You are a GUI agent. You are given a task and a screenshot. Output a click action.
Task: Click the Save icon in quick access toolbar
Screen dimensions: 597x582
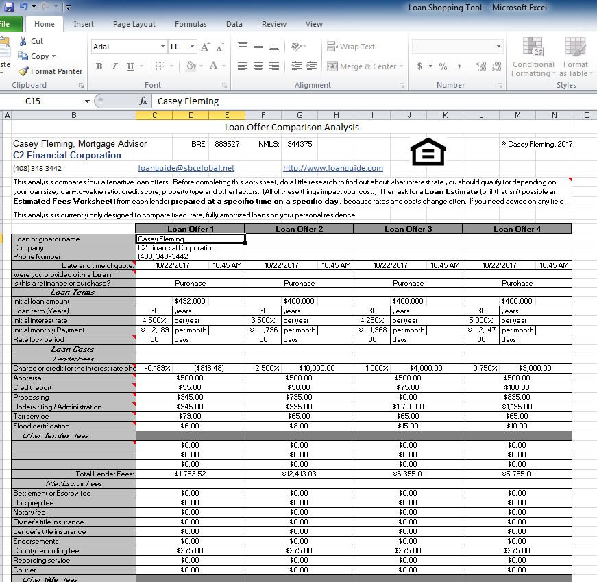pyautogui.click(x=9, y=6)
